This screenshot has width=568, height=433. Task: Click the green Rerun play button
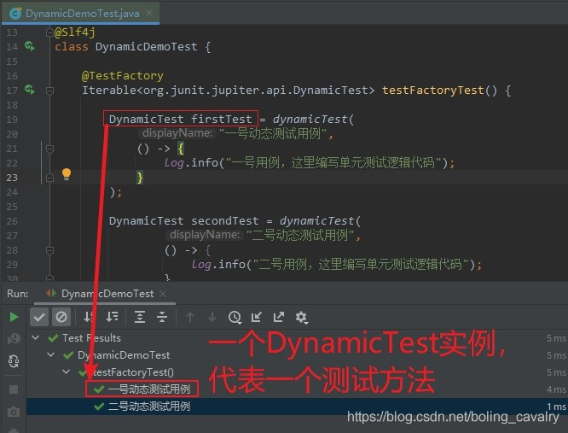pos(14,318)
